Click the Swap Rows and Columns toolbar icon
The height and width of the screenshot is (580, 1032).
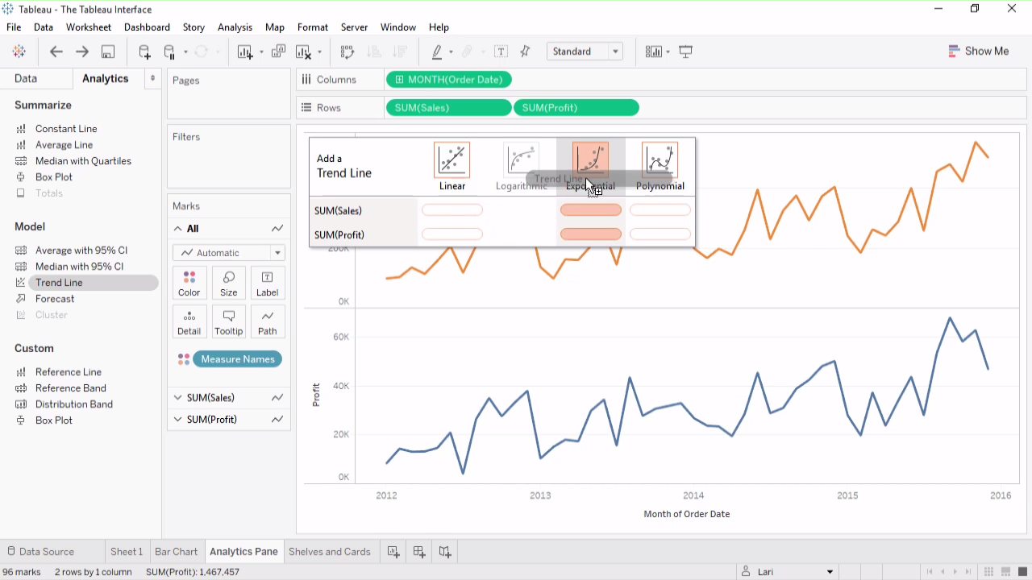(x=347, y=51)
